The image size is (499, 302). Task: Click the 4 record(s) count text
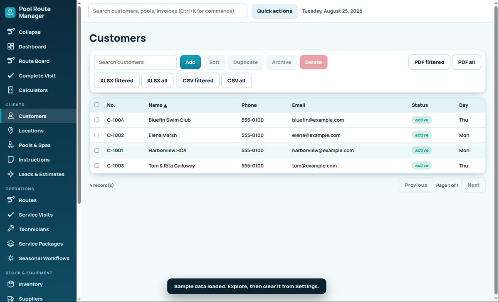[101, 185]
